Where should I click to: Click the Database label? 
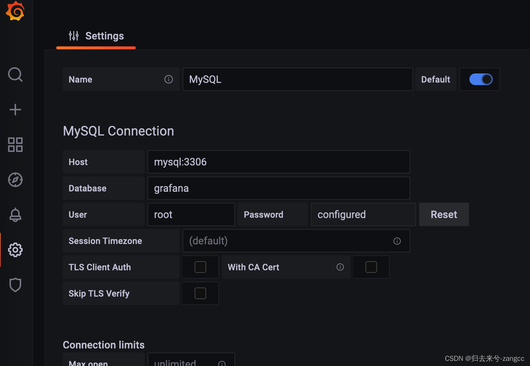coord(88,188)
